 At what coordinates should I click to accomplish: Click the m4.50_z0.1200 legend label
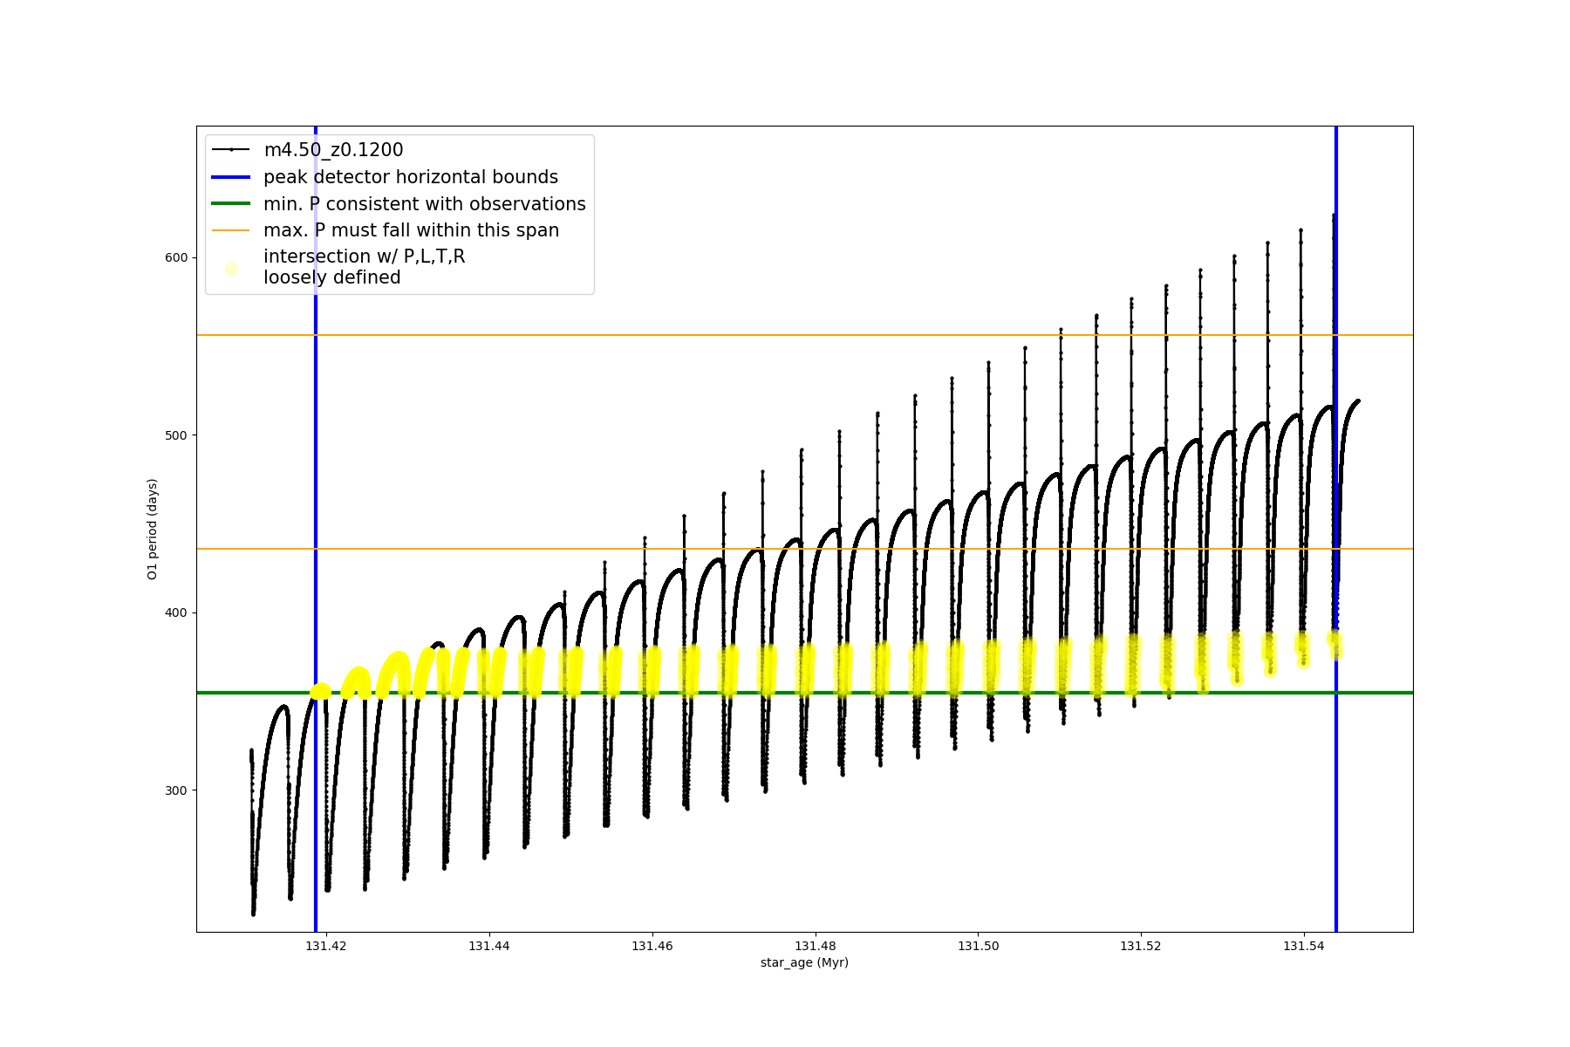click(333, 150)
